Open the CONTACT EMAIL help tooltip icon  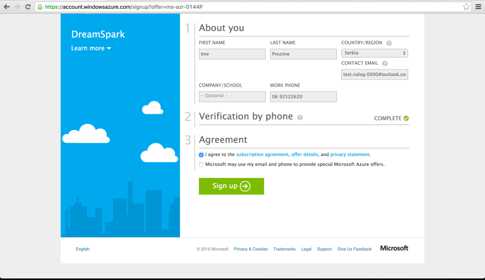point(385,63)
